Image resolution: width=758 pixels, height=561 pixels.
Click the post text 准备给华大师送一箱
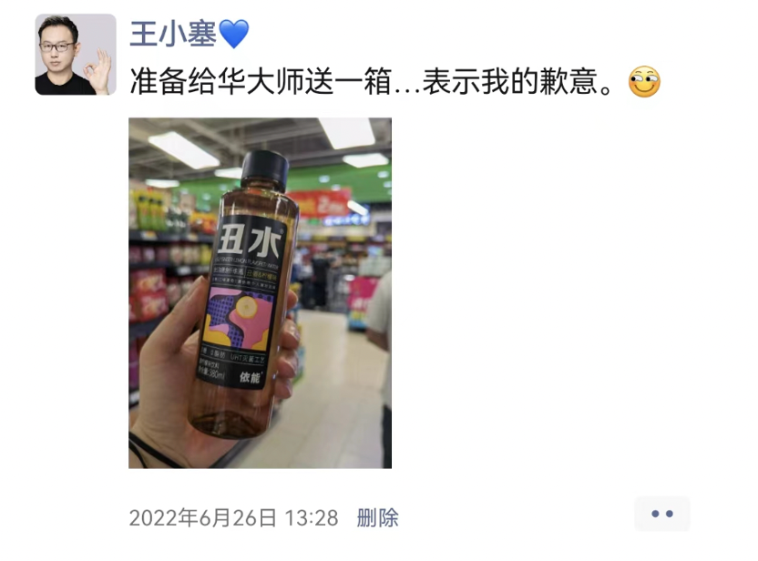(261, 82)
